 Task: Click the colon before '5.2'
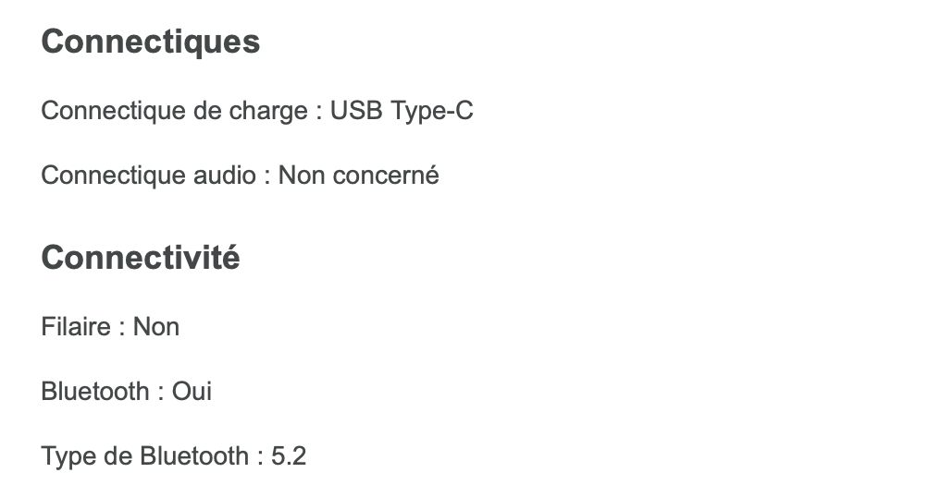coord(260,457)
